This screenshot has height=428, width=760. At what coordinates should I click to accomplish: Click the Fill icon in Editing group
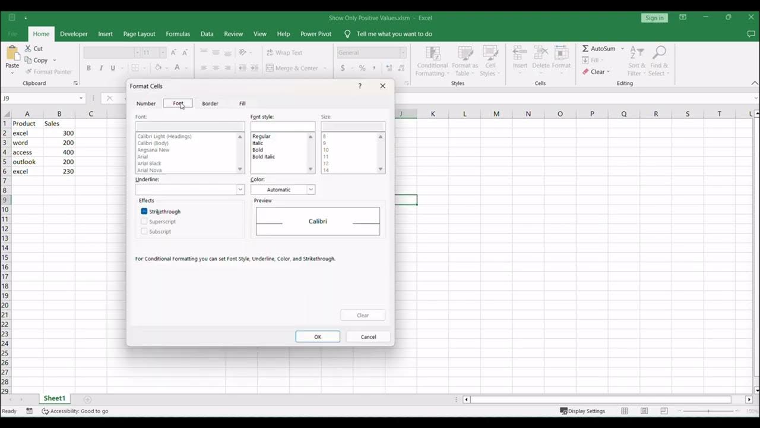585,60
